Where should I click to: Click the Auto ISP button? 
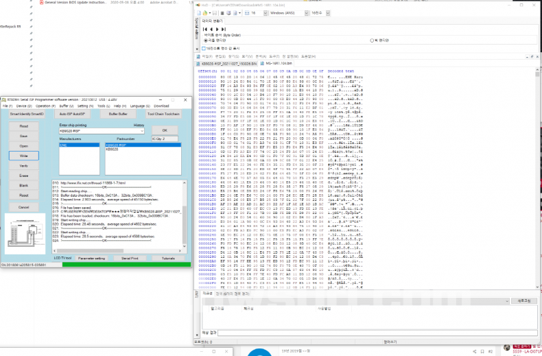[74, 114]
